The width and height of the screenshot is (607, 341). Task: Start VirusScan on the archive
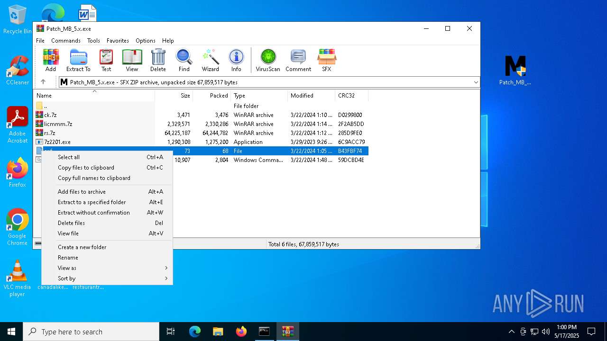pos(268,60)
